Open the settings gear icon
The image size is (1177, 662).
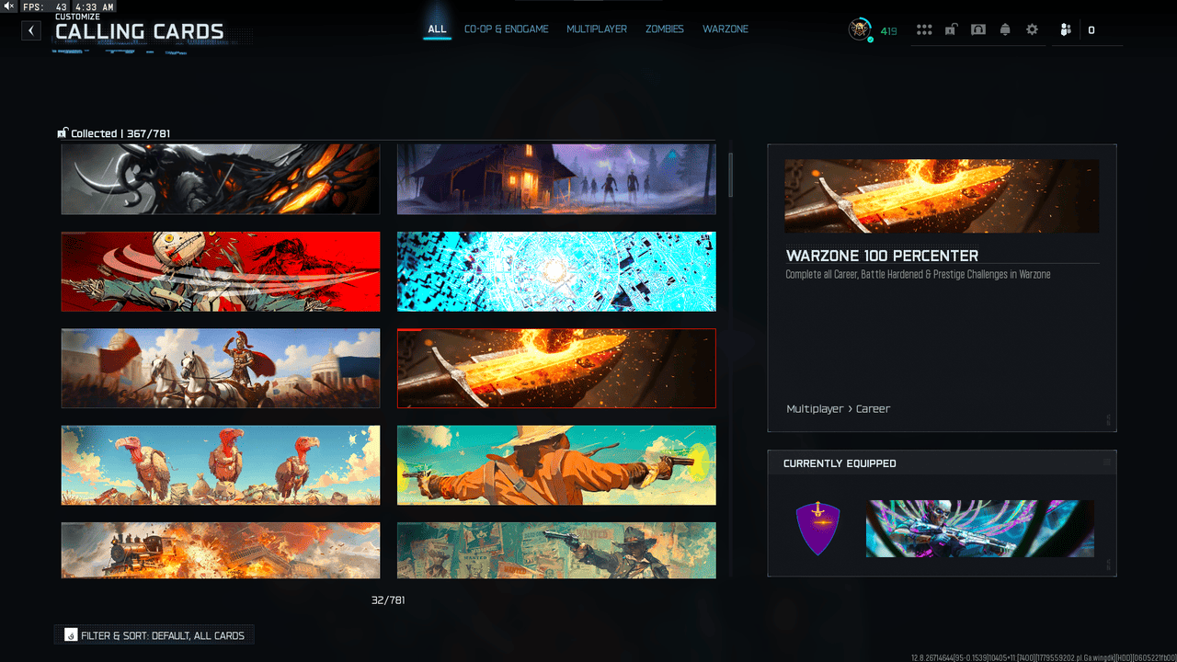pyautogui.click(x=1032, y=30)
